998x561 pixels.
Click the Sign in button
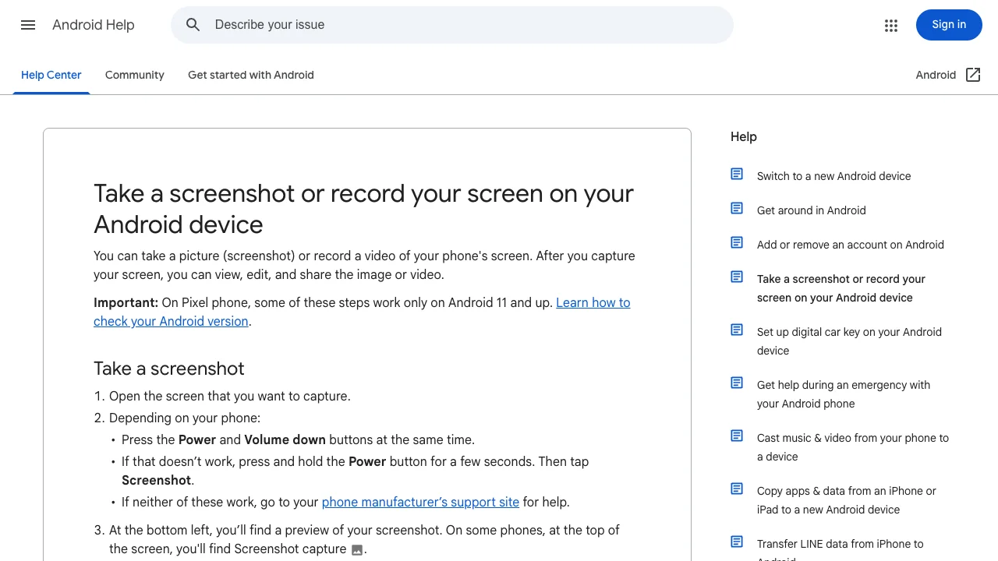949,25
